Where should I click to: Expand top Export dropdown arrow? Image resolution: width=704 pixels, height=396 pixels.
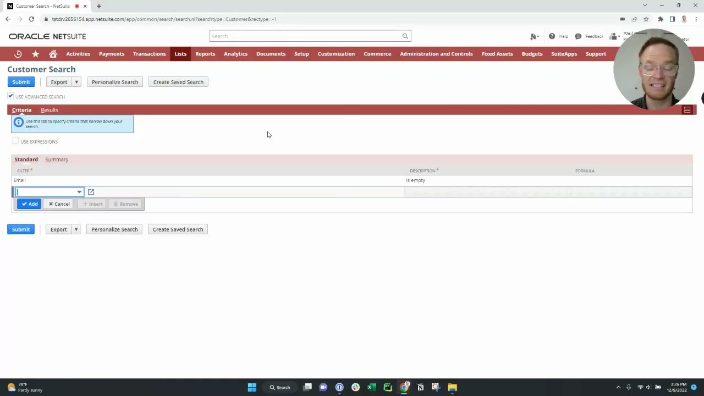pyautogui.click(x=76, y=82)
